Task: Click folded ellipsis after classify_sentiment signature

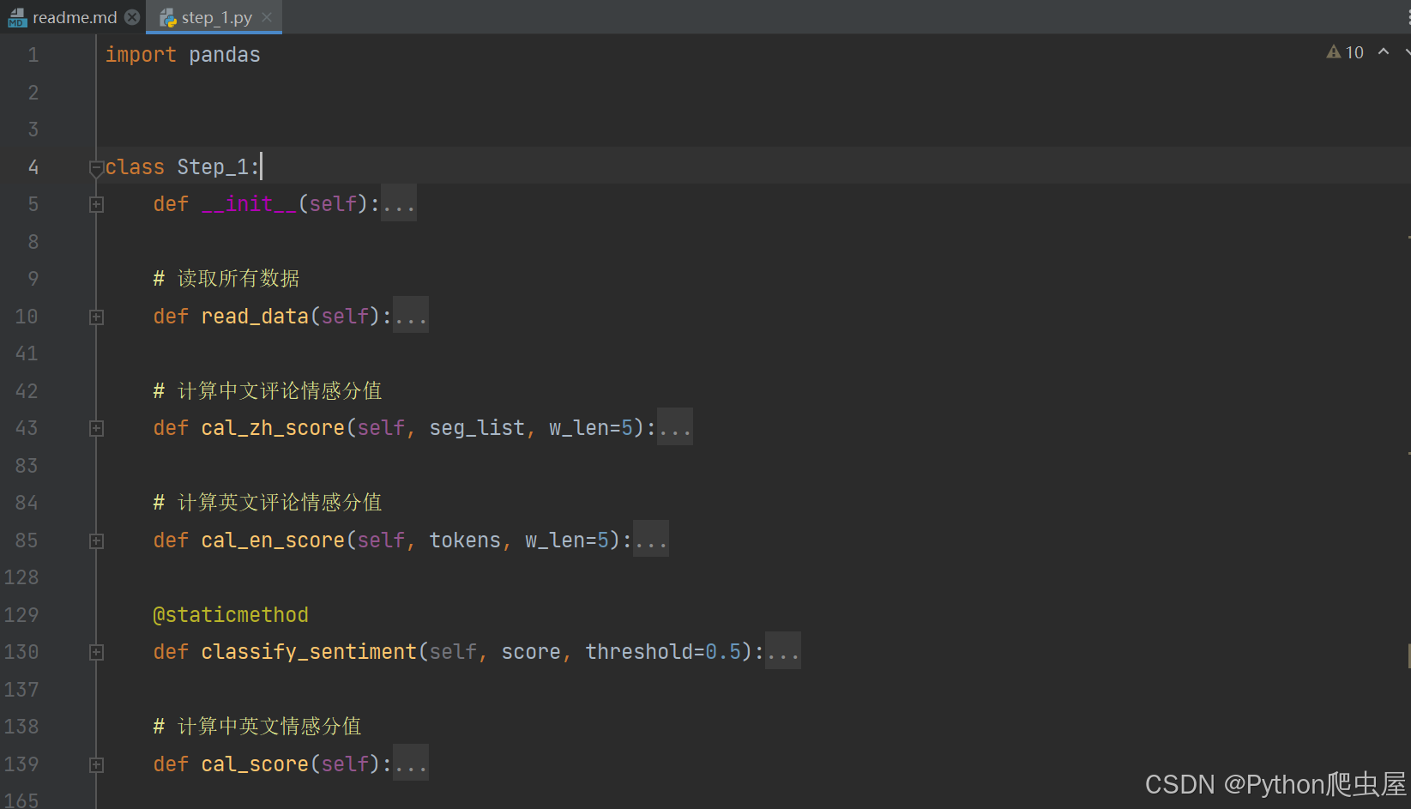Action: pos(783,651)
